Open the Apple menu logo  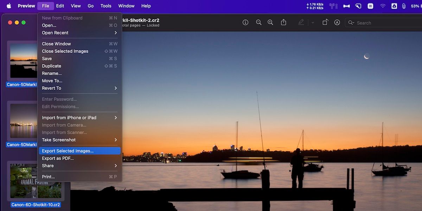[x=9, y=6]
